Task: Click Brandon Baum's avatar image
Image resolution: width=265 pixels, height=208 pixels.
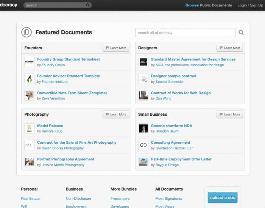Action: (143, 129)
